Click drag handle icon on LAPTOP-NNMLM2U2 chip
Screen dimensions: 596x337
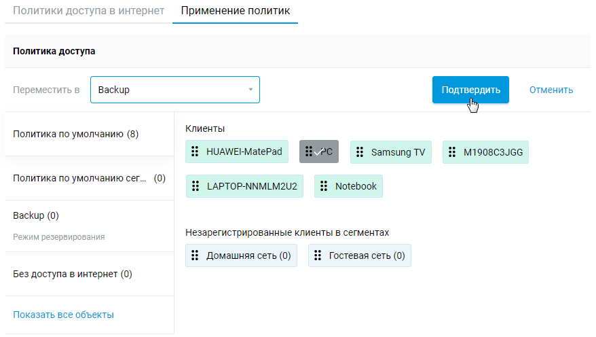coord(195,186)
